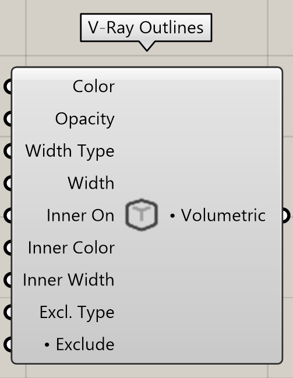293x378 pixels.
Task: Click the Excl. Type input grip
Action: (8, 312)
